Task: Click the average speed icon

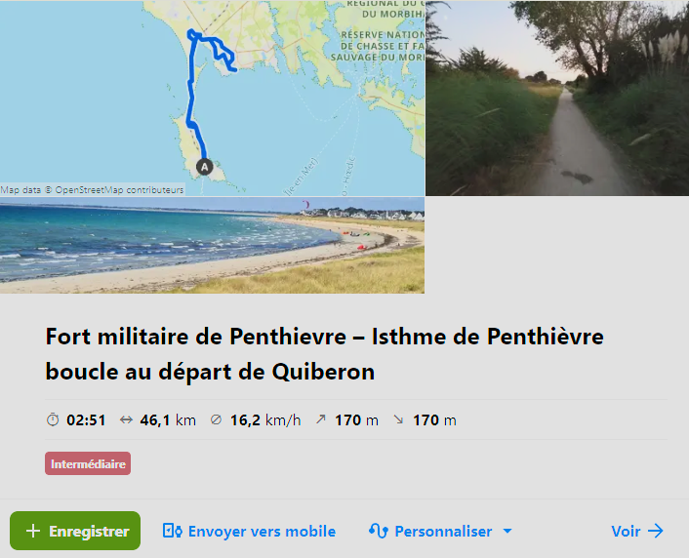Action: [x=216, y=419]
